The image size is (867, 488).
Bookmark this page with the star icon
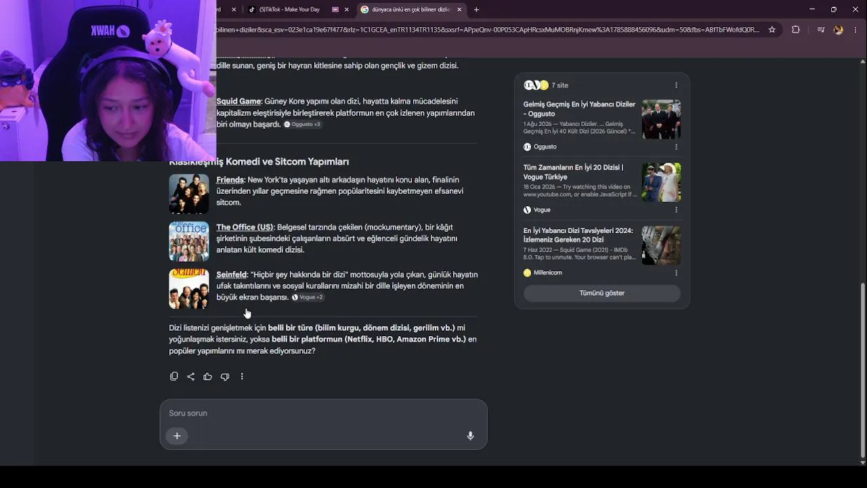[x=771, y=30]
